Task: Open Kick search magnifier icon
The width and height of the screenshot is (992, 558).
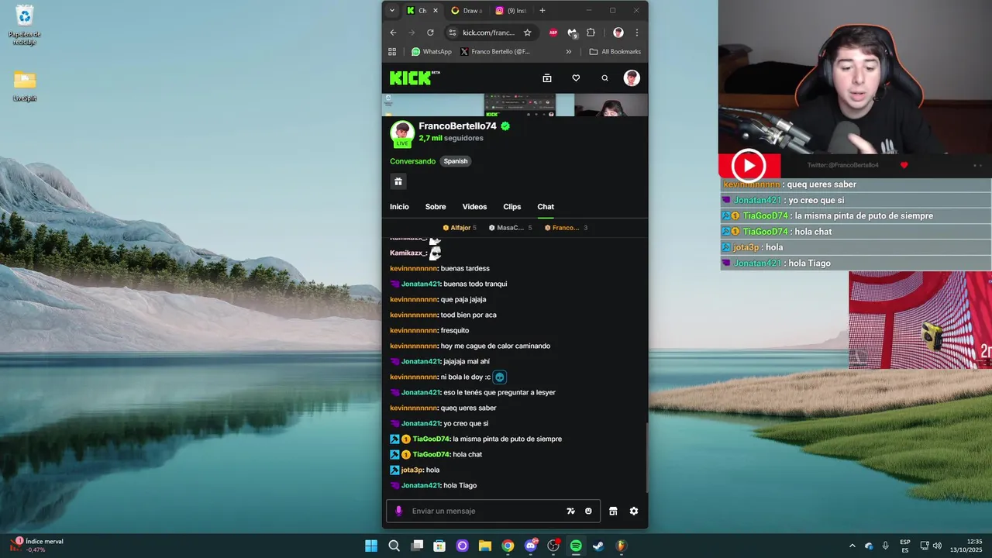Action: pyautogui.click(x=605, y=77)
